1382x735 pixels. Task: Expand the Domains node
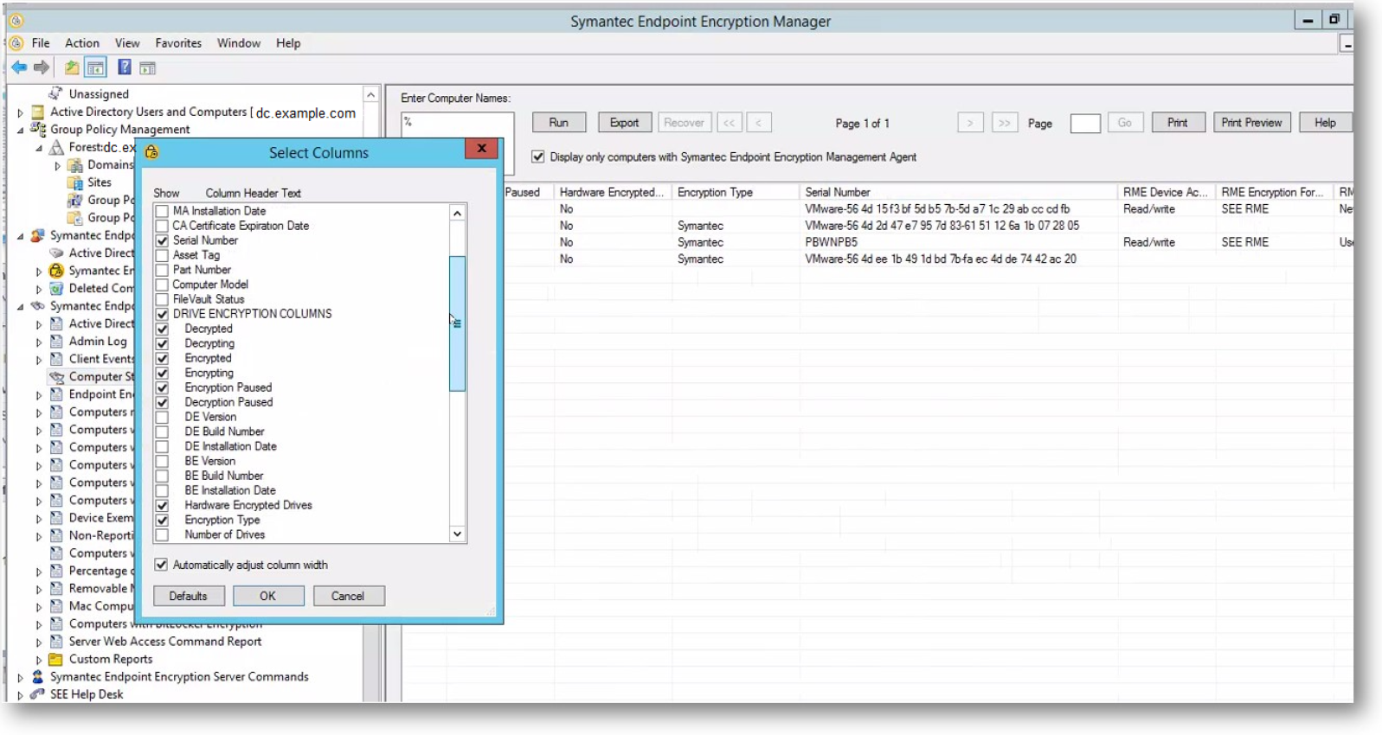point(58,165)
